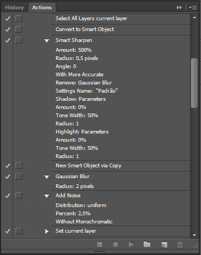
Task: Select the Gaussian Blur step
Action: click(73, 177)
